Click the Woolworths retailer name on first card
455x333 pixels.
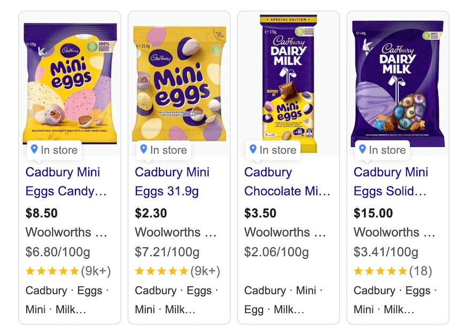[58, 232]
